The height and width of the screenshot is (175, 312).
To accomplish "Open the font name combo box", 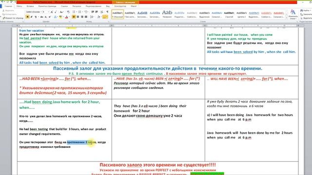I will click(x=34, y=12).
